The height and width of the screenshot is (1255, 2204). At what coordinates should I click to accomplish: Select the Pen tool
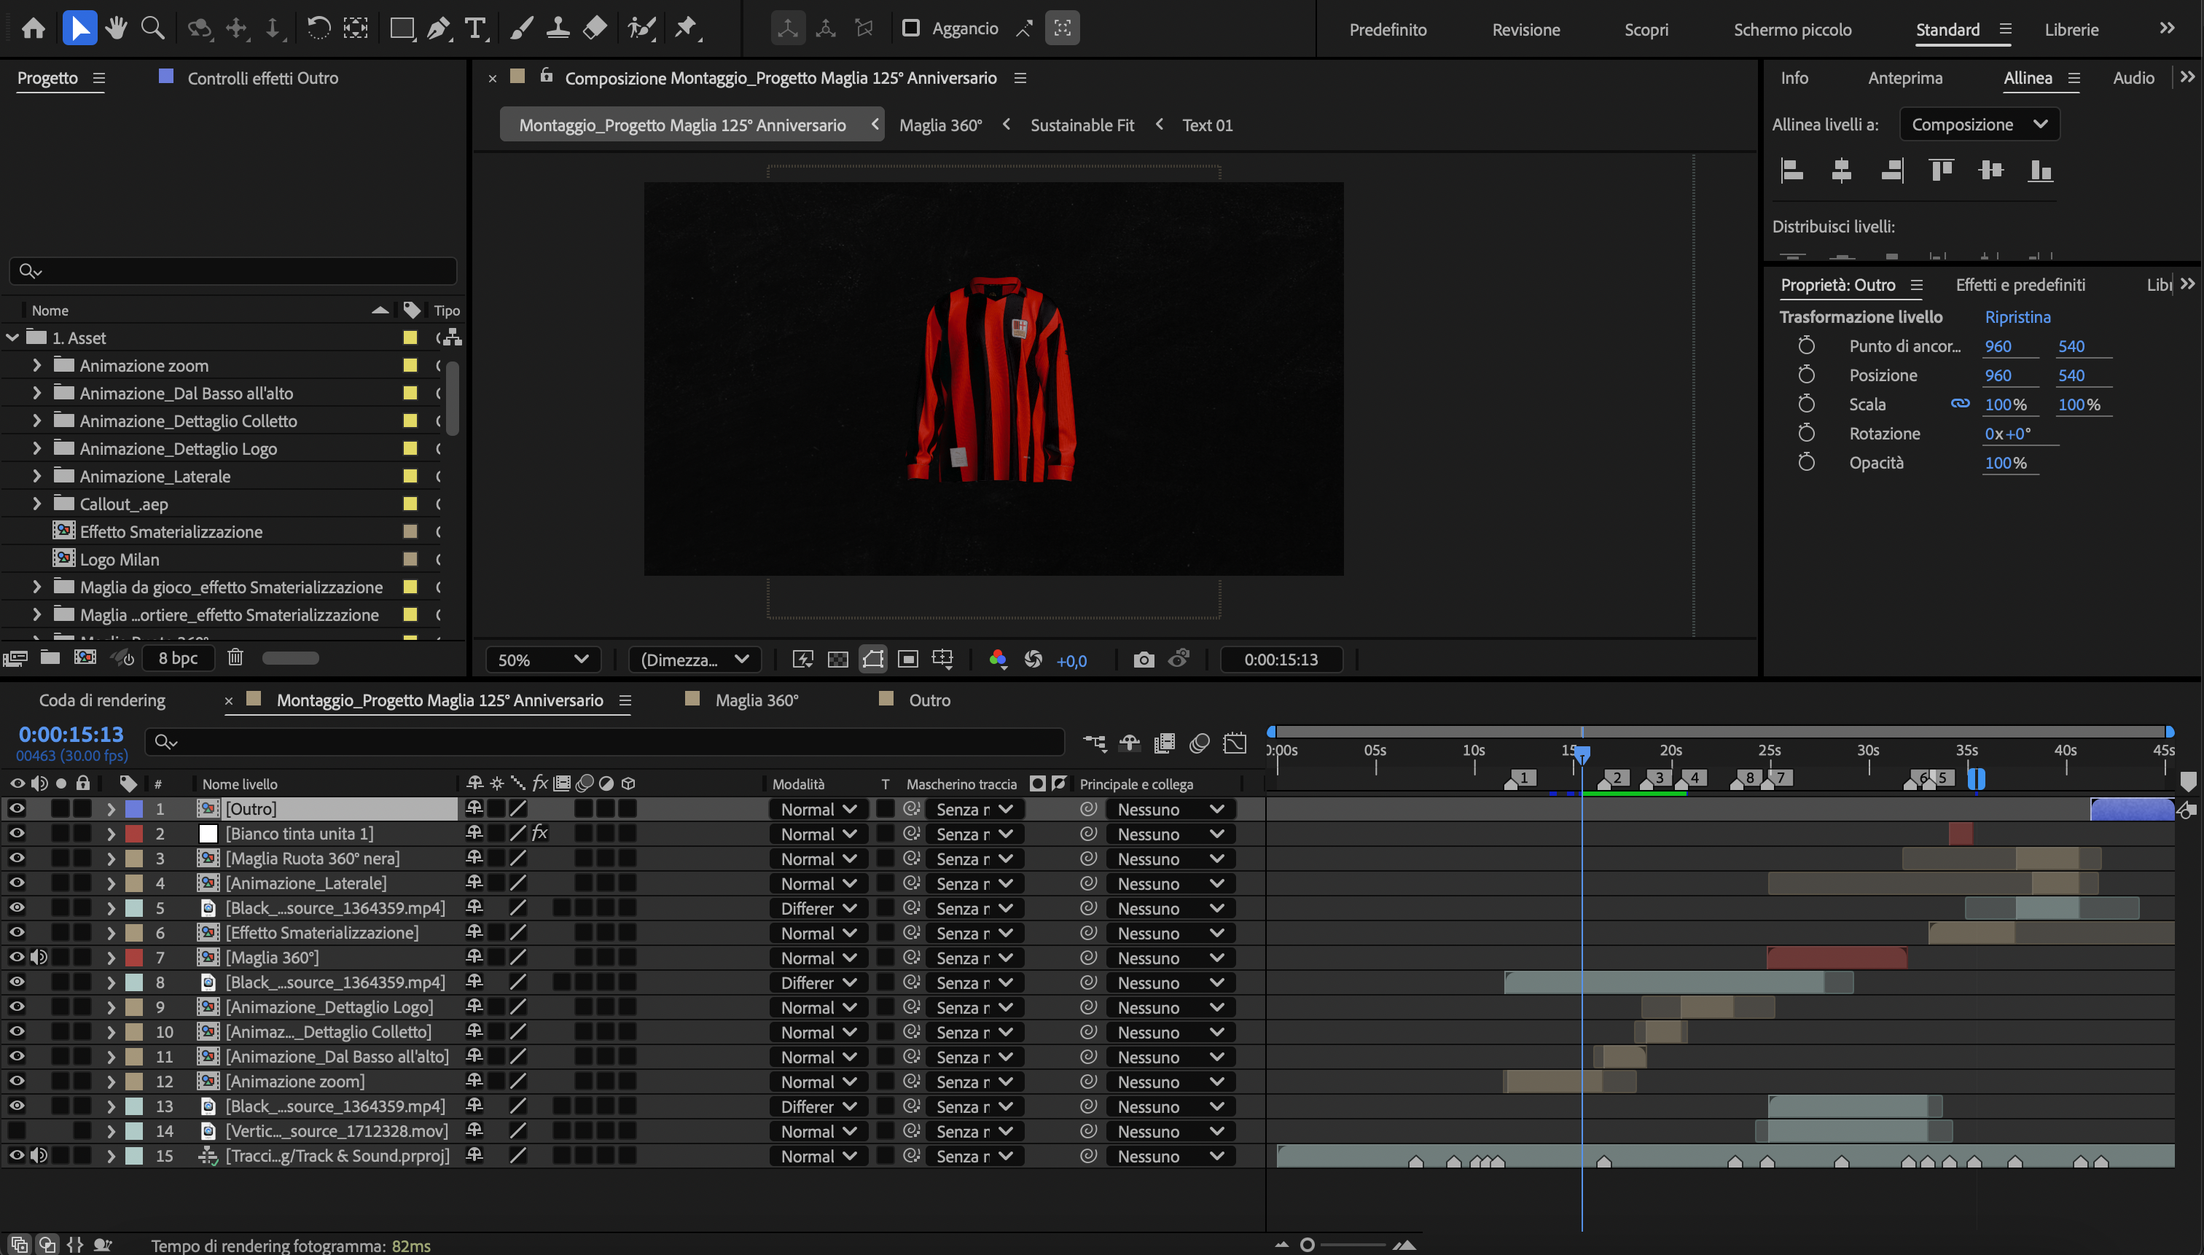pyautogui.click(x=439, y=28)
